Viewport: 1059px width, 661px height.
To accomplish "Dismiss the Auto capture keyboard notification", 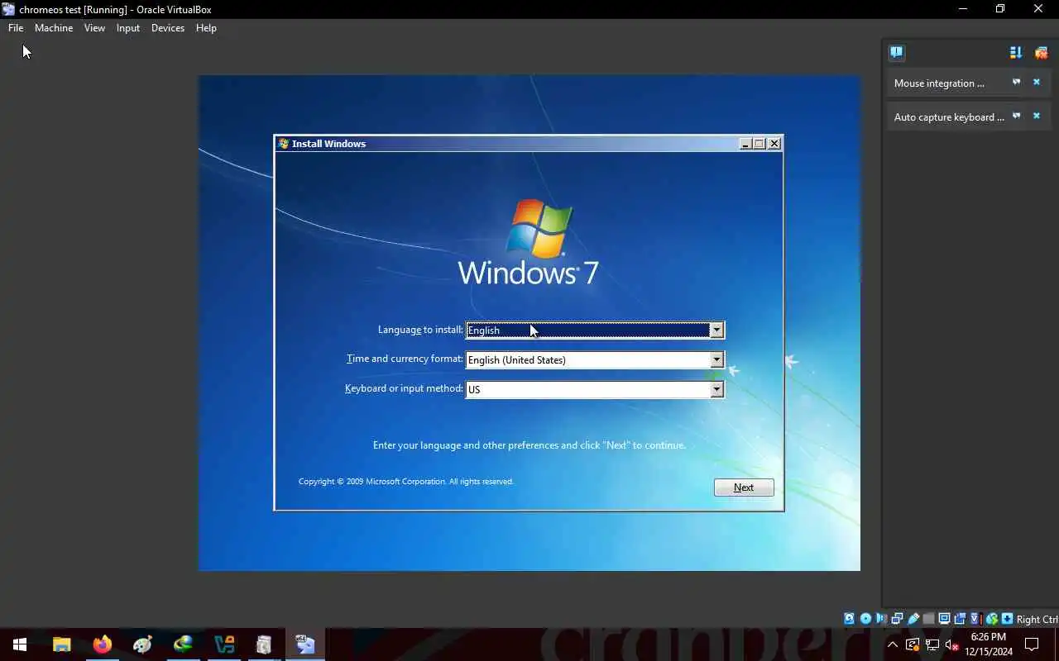I will point(1036,116).
